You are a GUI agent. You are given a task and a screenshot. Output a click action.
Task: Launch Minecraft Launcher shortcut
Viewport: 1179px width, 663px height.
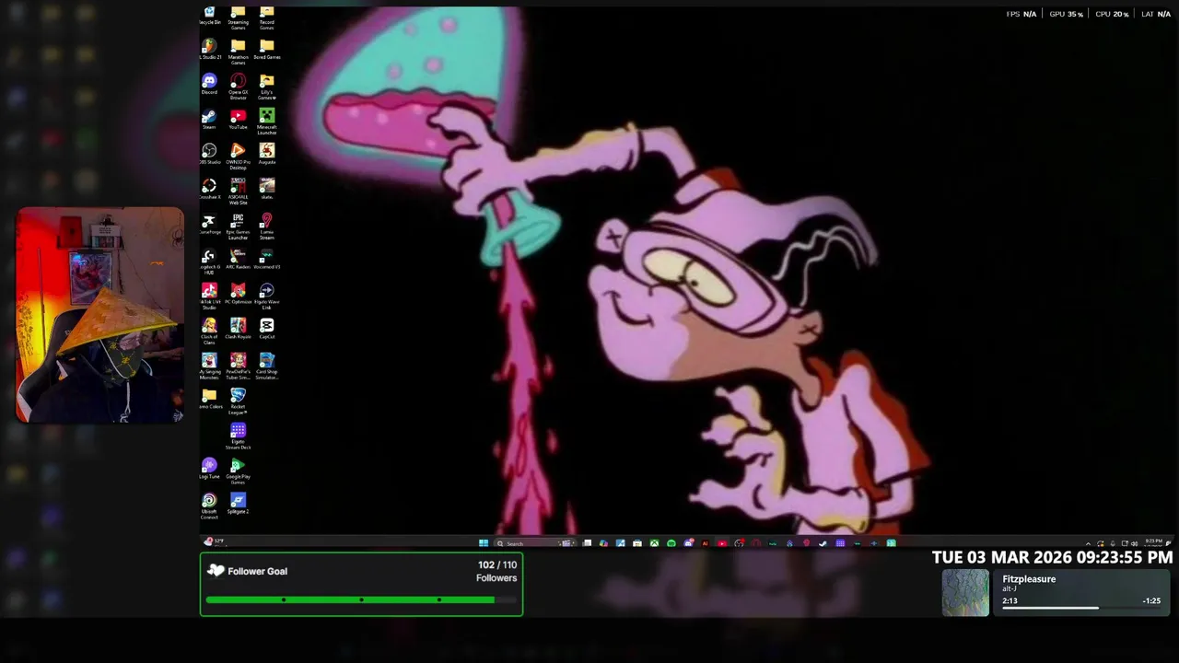click(x=267, y=122)
